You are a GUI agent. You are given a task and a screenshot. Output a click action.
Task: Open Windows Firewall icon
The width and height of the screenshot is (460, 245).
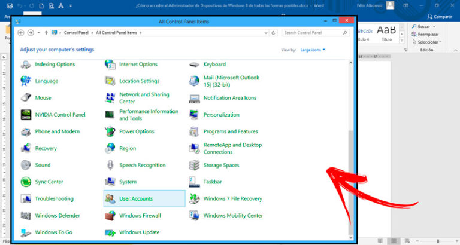coord(110,216)
